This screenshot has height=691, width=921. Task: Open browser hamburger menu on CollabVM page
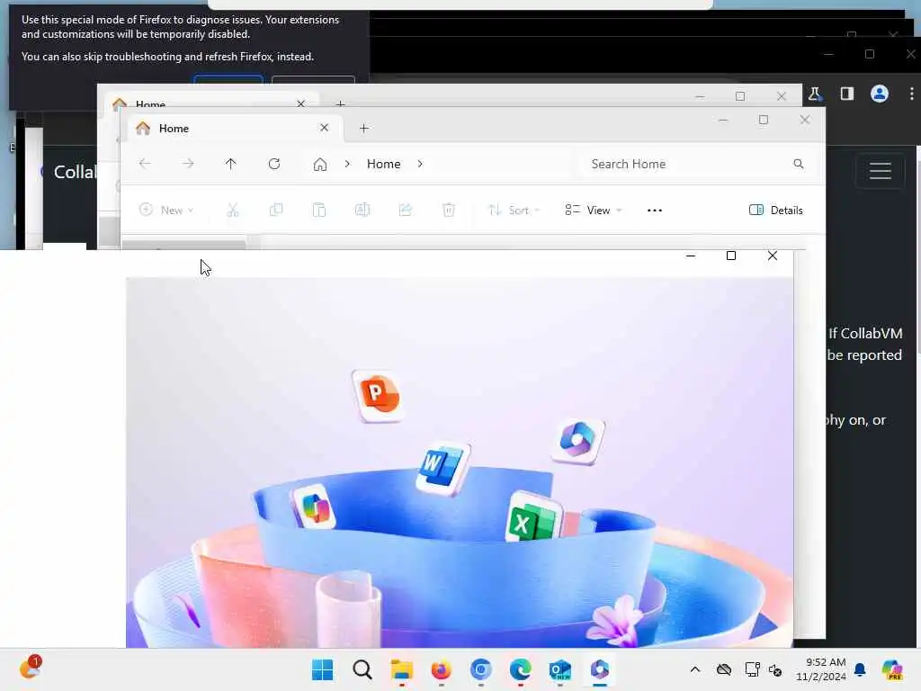point(881,171)
